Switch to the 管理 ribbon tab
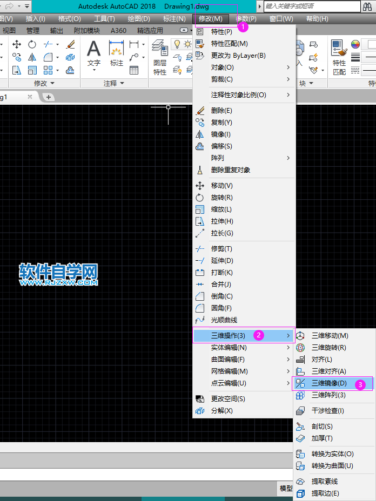Viewport: 376px width, 501px height. click(x=32, y=31)
